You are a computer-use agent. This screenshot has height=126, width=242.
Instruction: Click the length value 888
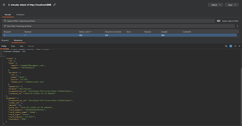tap(163, 35)
